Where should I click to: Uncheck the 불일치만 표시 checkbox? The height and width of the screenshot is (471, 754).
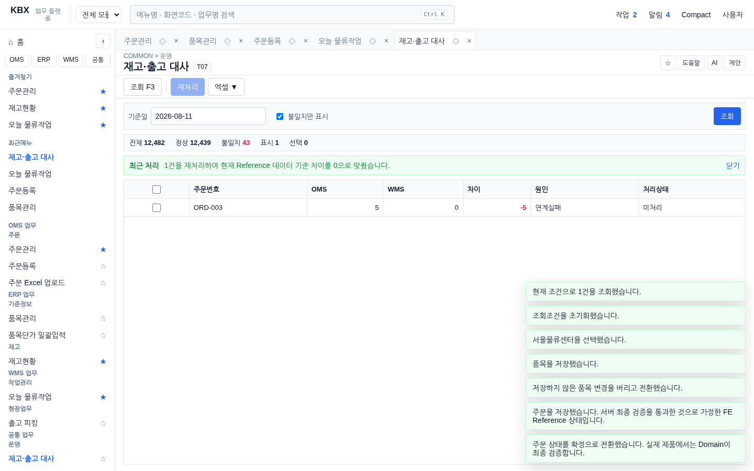280,116
